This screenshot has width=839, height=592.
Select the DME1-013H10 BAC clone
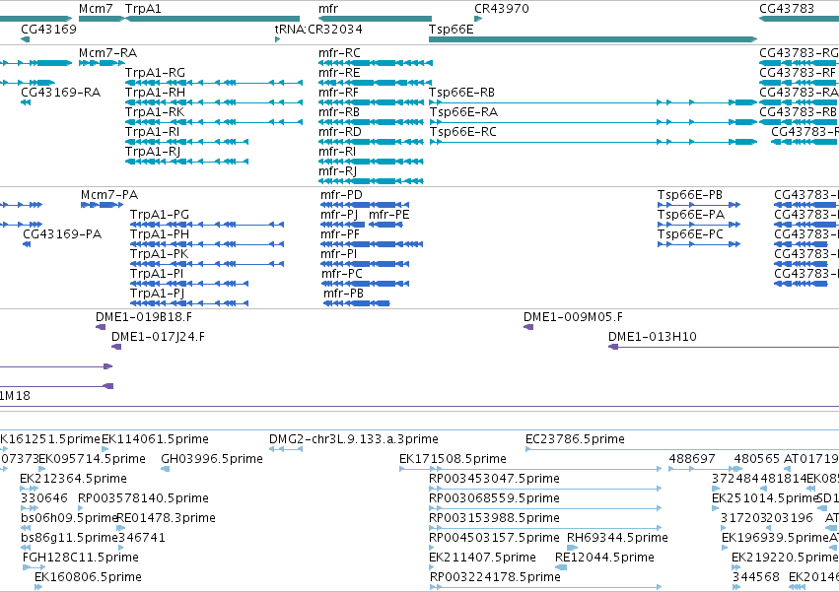(653, 337)
